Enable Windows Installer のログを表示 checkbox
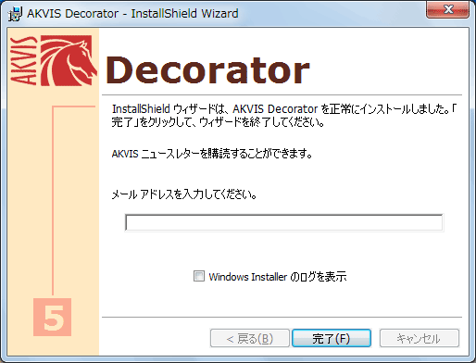The height and width of the screenshot is (363, 476). coord(199,276)
